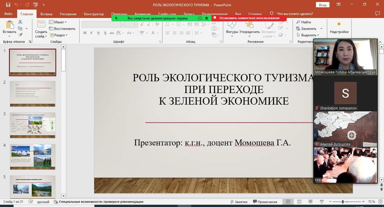Select the Format Painter brush icon
384x207 pixels.
point(20,35)
